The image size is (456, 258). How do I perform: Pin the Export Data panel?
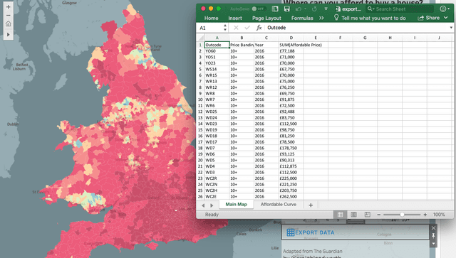(x=433, y=235)
